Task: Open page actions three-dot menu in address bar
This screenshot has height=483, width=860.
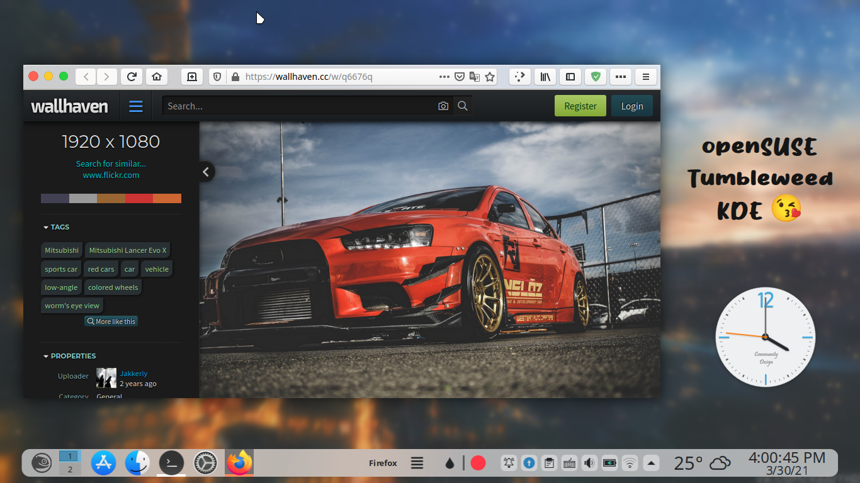Action: click(444, 77)
